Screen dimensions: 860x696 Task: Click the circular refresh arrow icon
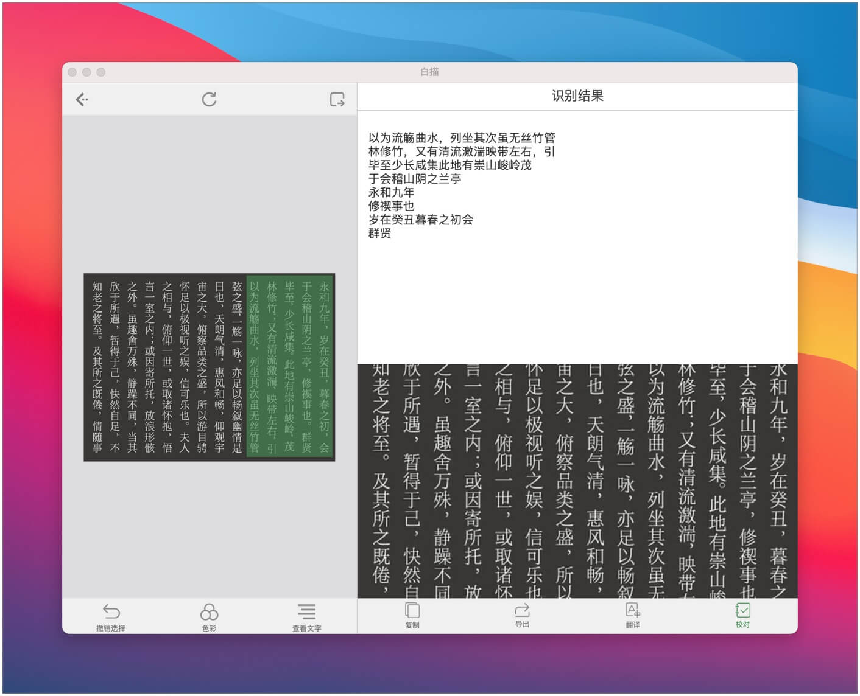[x=209, y=100]
